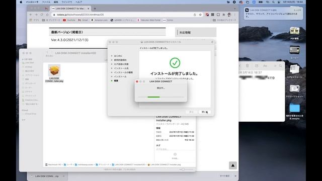Open the ムービー stack on the desktop
The image size is (322, 181).
click(294, 52)
